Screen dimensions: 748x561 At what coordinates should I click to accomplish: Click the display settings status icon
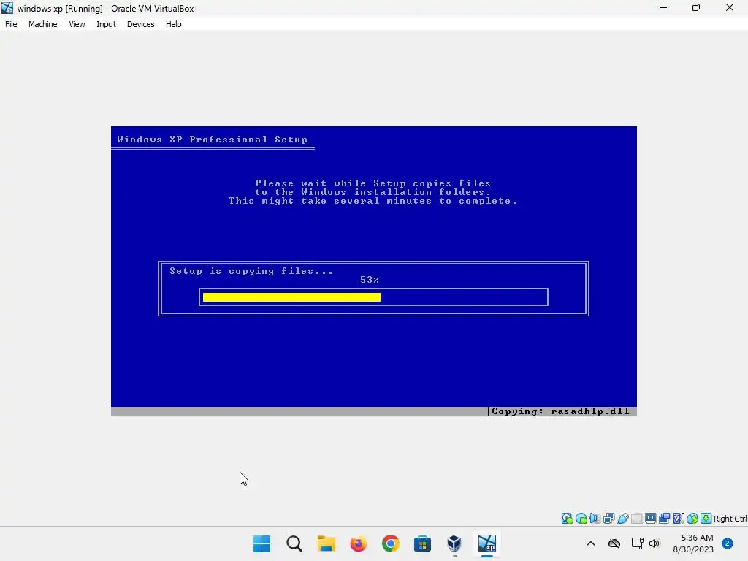(x=651, y=519)
